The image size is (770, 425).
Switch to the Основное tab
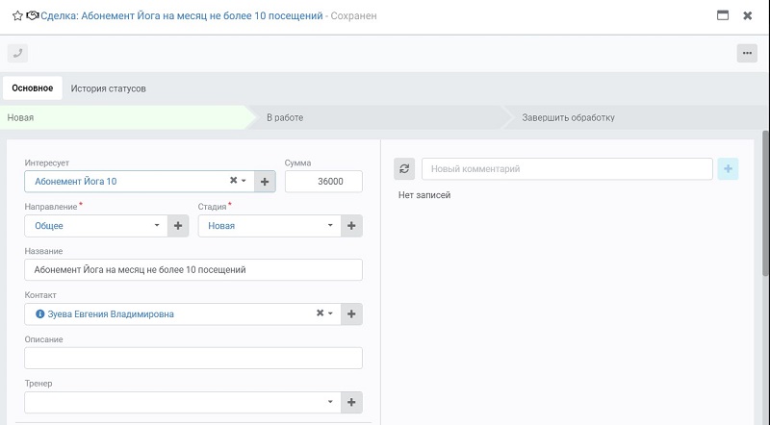[x=33, y=88]
